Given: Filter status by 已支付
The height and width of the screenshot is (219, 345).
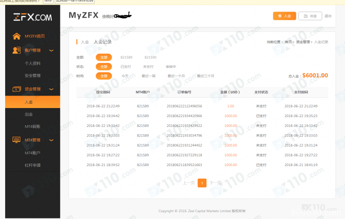Looking at the screenshot, I should (125, 67).
